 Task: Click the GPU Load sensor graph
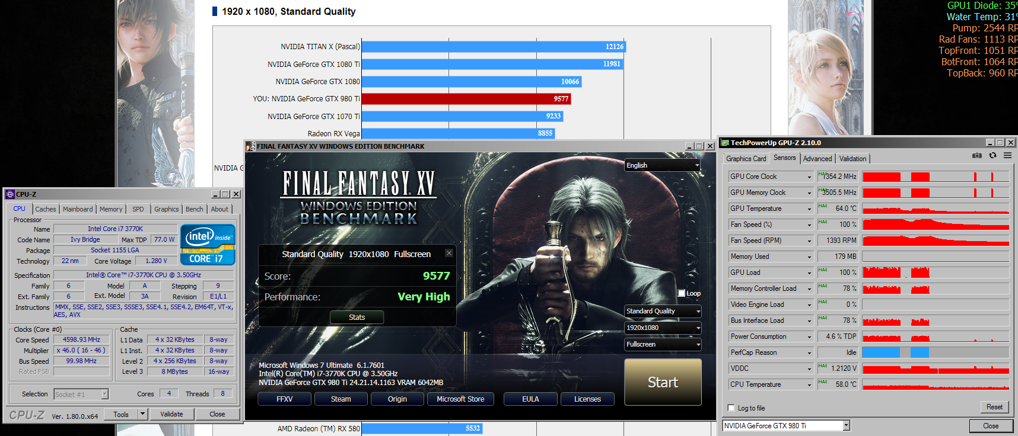936,272
